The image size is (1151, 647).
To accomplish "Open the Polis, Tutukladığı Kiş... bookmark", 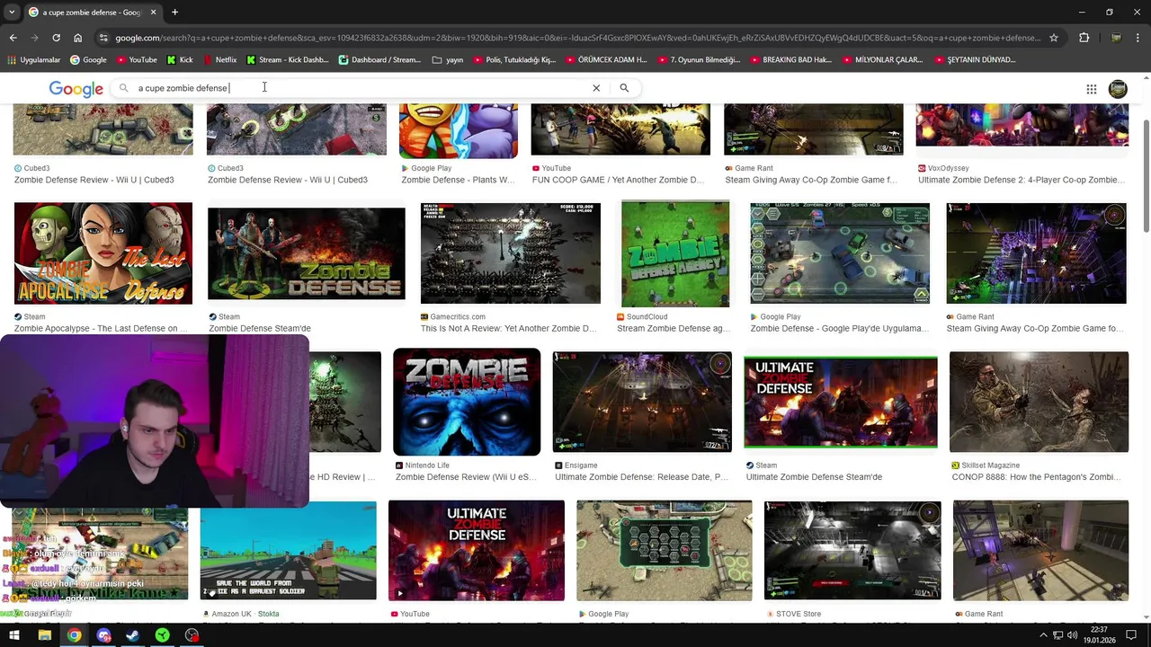I will click(513, 60).
